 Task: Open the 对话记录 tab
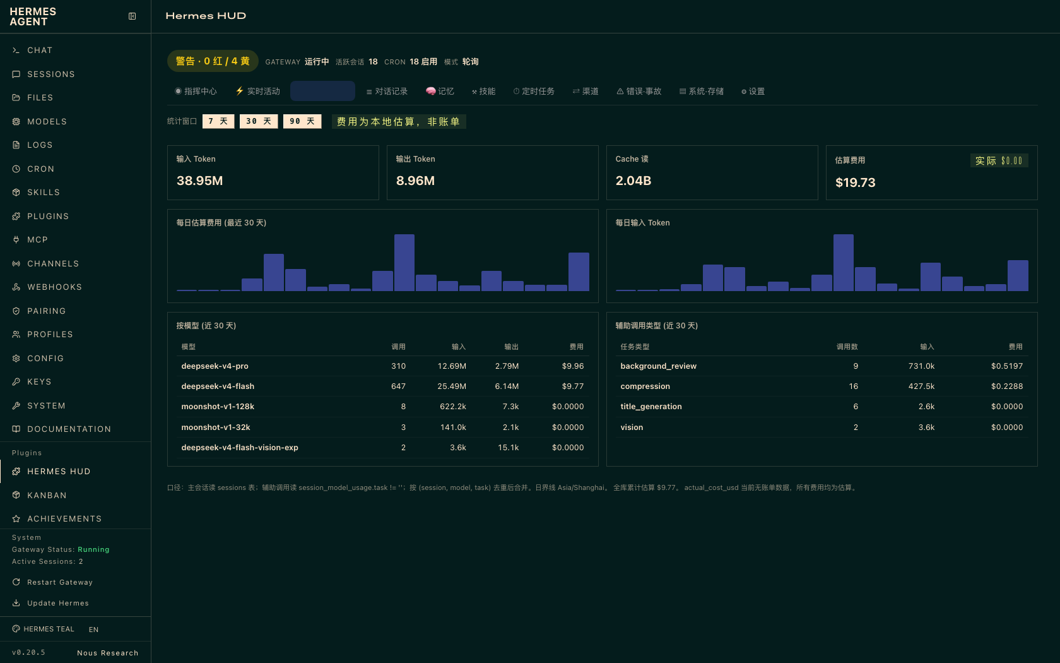[387, 92]
